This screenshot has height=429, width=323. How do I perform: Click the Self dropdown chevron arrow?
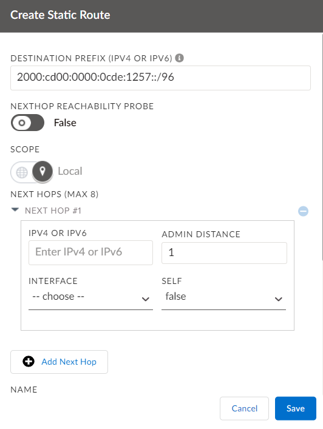[279, 299]
